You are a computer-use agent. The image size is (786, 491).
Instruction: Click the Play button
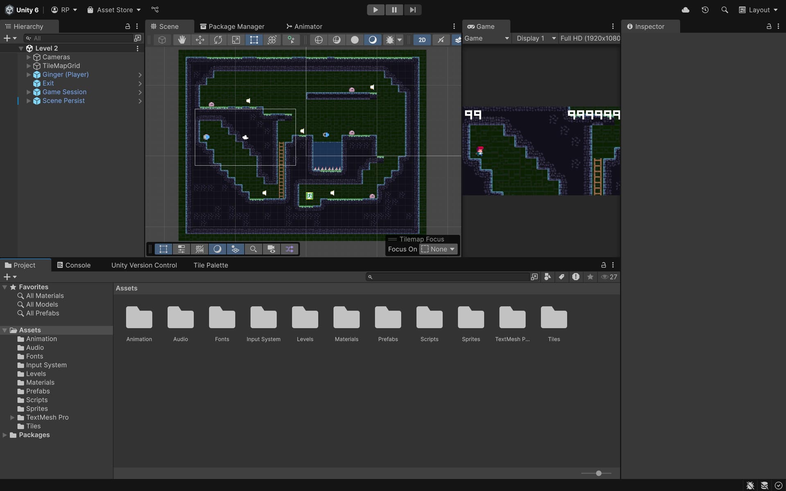tap(375, 10)
